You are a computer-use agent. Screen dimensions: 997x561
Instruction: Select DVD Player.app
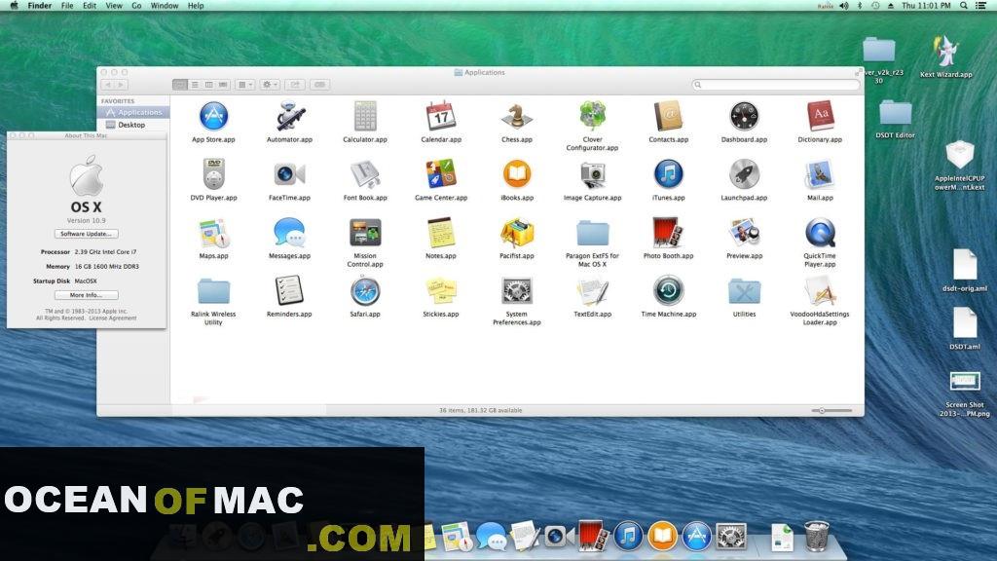[213, 174]
